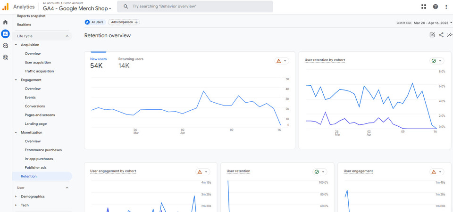Image resolution: width=453 pixels, height=212 pixels.
Task: Open the three-dot more options menu
Action: [x=446, y=7]
